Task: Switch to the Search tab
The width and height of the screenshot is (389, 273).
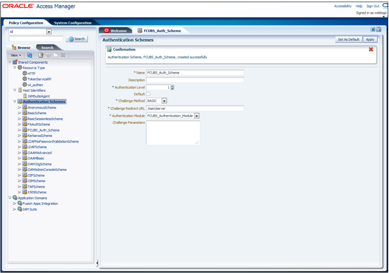Action: 47,47
